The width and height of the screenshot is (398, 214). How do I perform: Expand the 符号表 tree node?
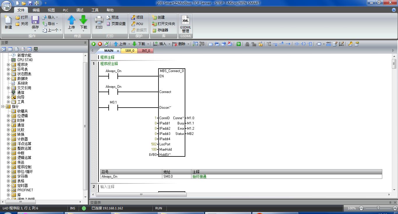coord(8,69)
